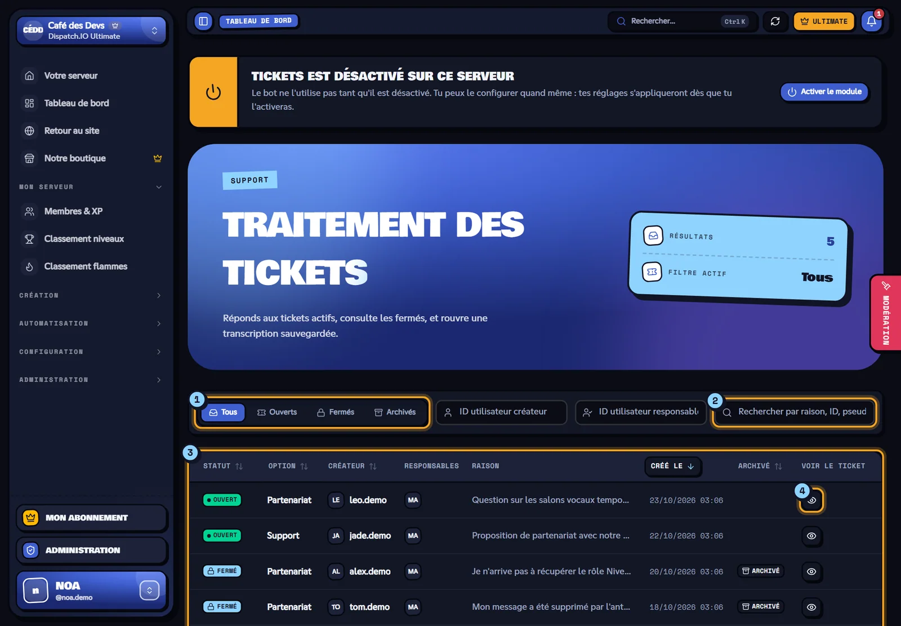View tom.demo ticket eye icon
The height and width of the screenshot is (626, 901).
(811, 607)
